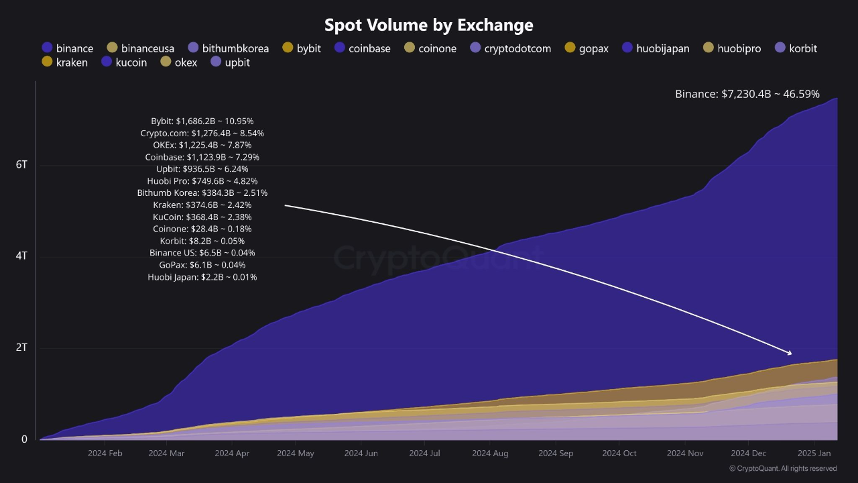The width and height of the screenshot is (858, 483).
Task: Toggle the huobijapan series visibility
Action: point(656,48)
